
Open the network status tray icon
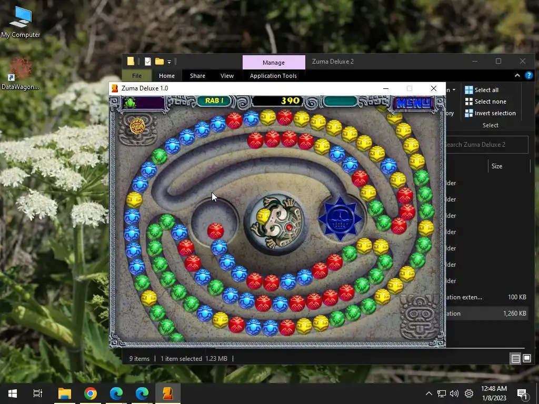click(x=442, y=393)
